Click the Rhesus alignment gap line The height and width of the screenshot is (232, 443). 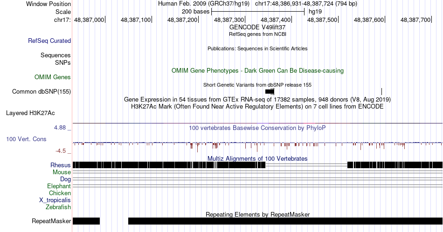[306, 165]
